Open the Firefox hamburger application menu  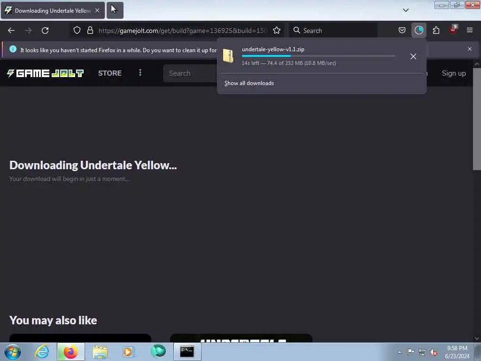click(x=470, y=30)
